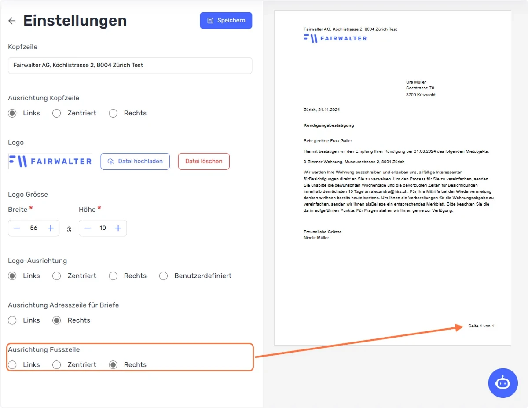Select Rechts for Logo-Ausrichtung
Image resolution: width=528 pixels, height=408 pixels.
pos(113,276)
